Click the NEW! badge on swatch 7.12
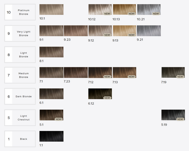Viewport: 189px width, 151px height. pyautogui.click(x=107, y=77)
